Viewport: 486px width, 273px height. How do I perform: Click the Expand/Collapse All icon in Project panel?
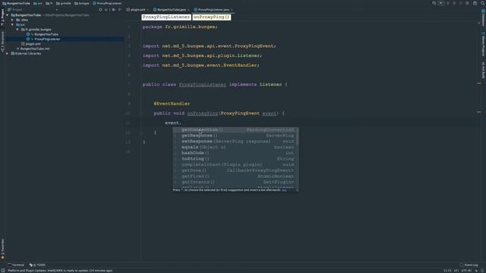click(106, 10)
